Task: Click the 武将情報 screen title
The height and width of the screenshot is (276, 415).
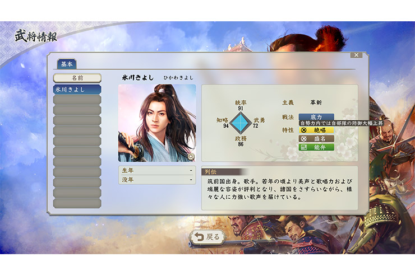Action: (x=36, y=36)
